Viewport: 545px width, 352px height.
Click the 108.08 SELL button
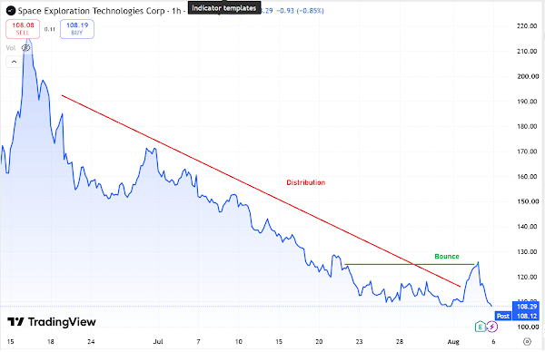pyautogui.click(x=23, y=29)
